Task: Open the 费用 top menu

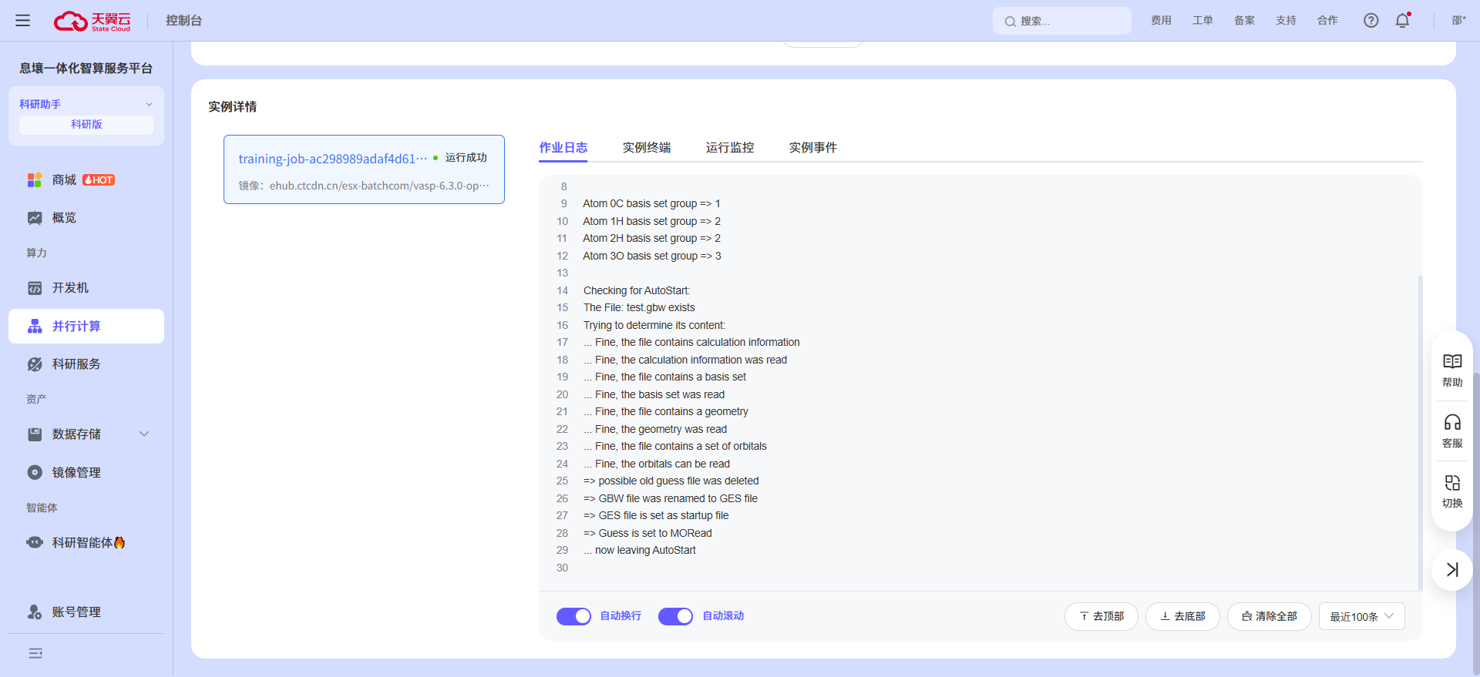Action: pos(1161,21)
